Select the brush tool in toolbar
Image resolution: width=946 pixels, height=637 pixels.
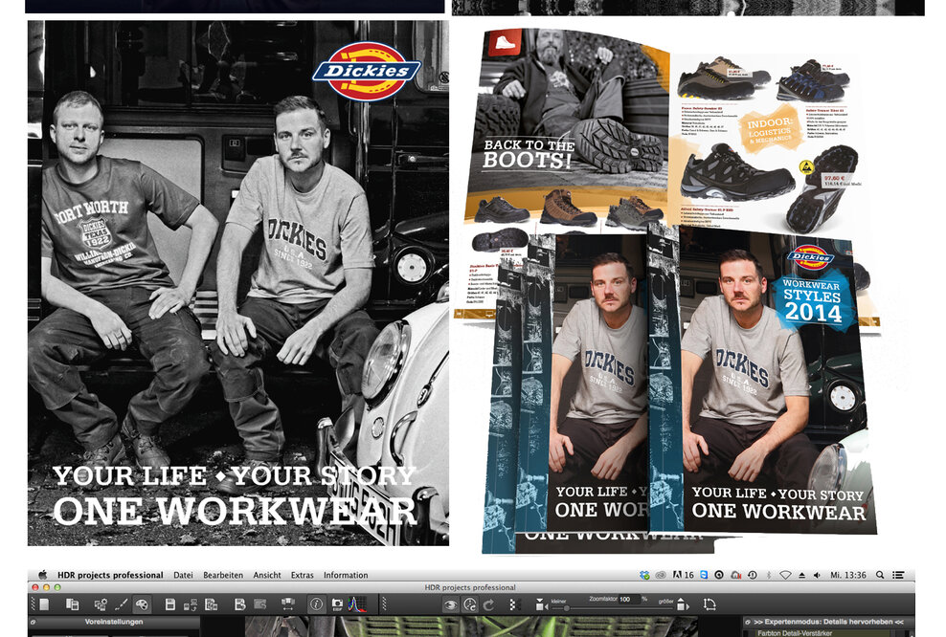point(122,604)
